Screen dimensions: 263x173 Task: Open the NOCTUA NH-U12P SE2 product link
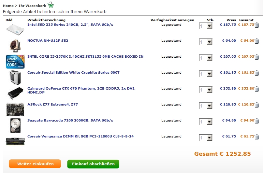48,41
